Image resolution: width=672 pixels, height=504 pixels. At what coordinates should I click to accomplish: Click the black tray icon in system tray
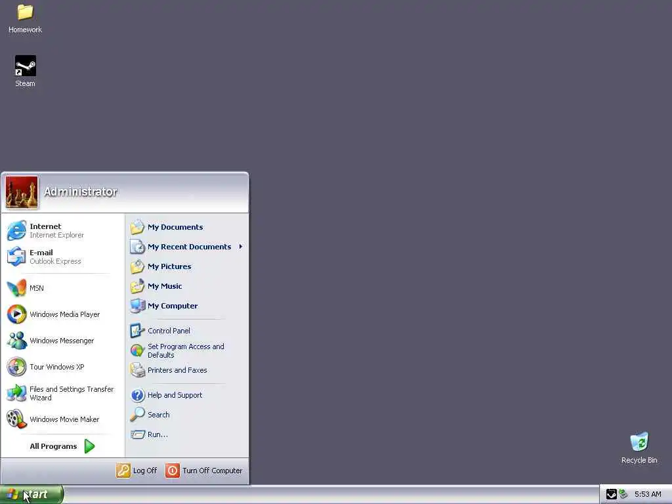point(611,494)
